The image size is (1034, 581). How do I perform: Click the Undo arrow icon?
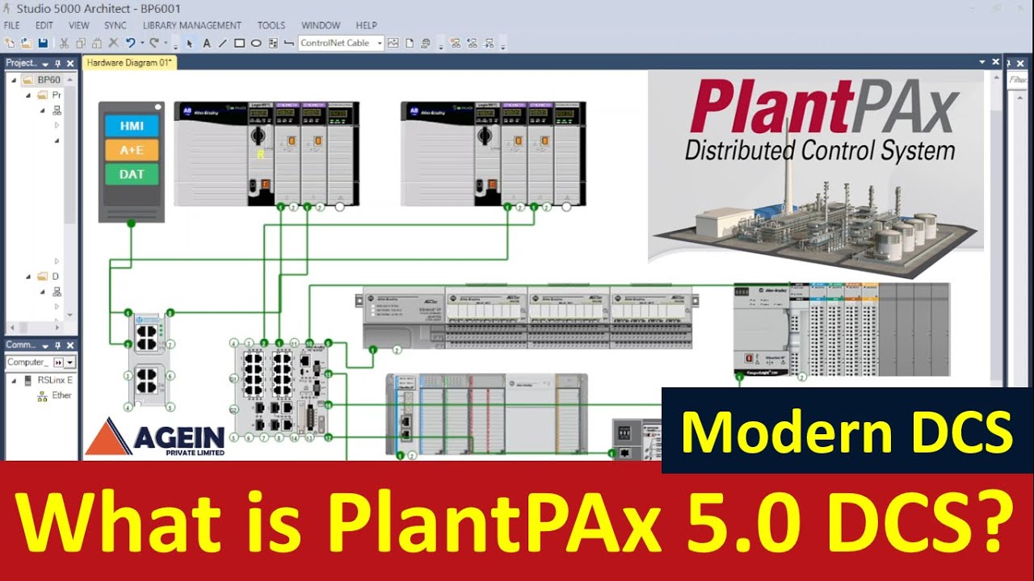[x=130, y=43]
